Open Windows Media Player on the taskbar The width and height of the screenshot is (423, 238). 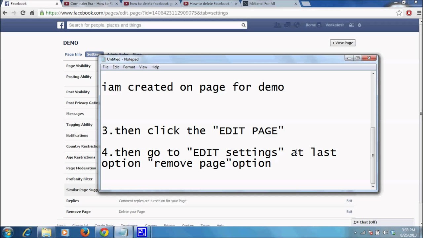(x=65, y=232)
